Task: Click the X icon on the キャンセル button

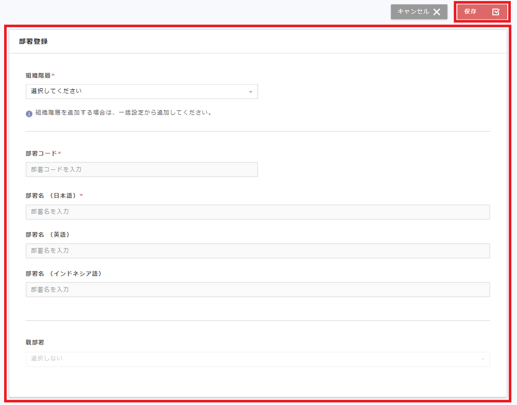Action: pos(436,11)
